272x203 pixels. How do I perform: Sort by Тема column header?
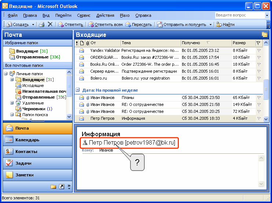click(x=151, y=43)
